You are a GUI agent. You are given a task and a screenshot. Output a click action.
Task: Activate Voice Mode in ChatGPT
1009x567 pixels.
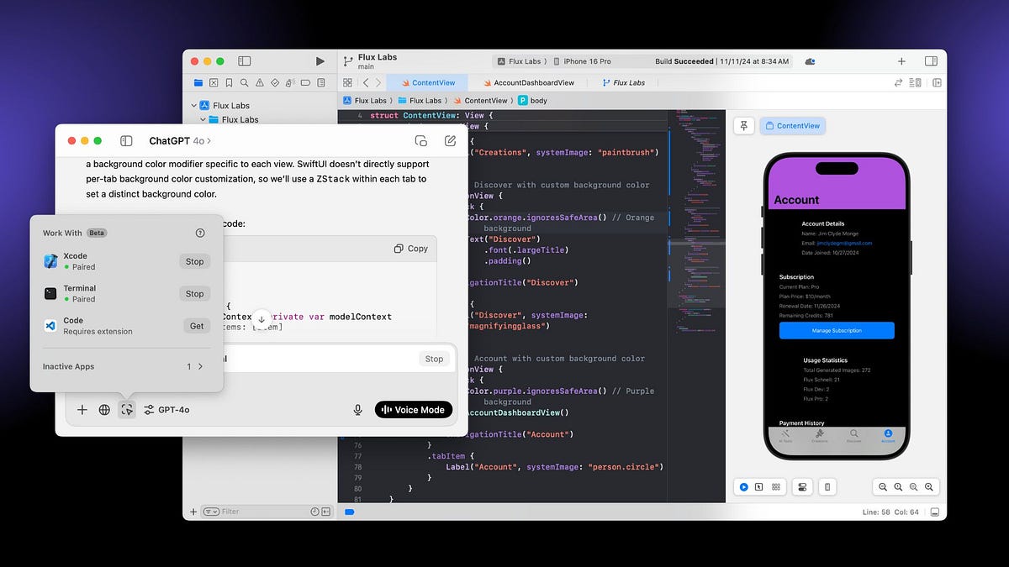click(414, 409)
